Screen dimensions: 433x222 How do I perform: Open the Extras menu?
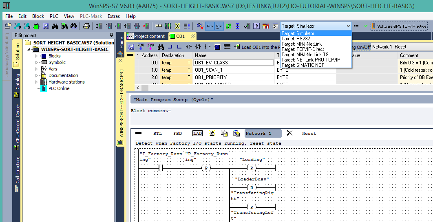(114, 16)
